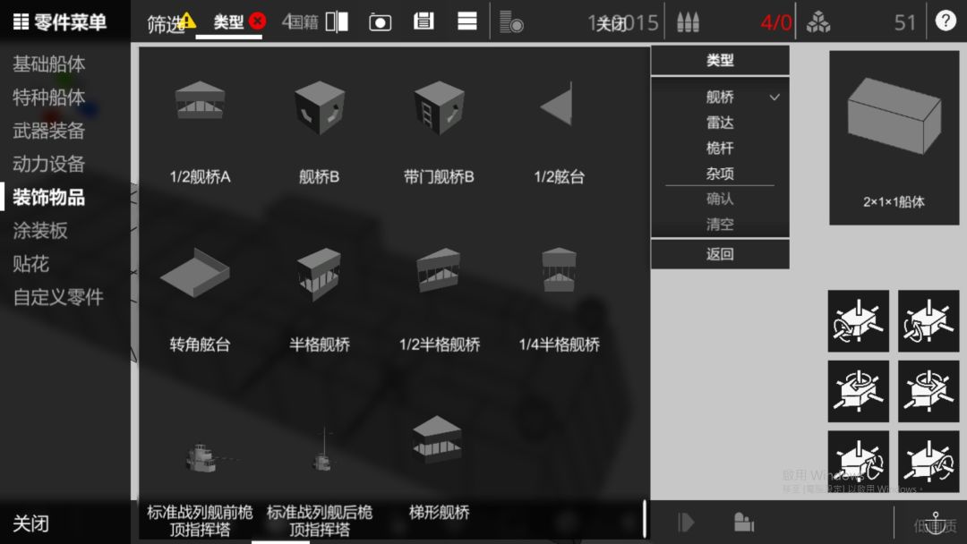967x544 pixels.
Task: Click the ammunition shells icon
Action: tap(688, 22)
